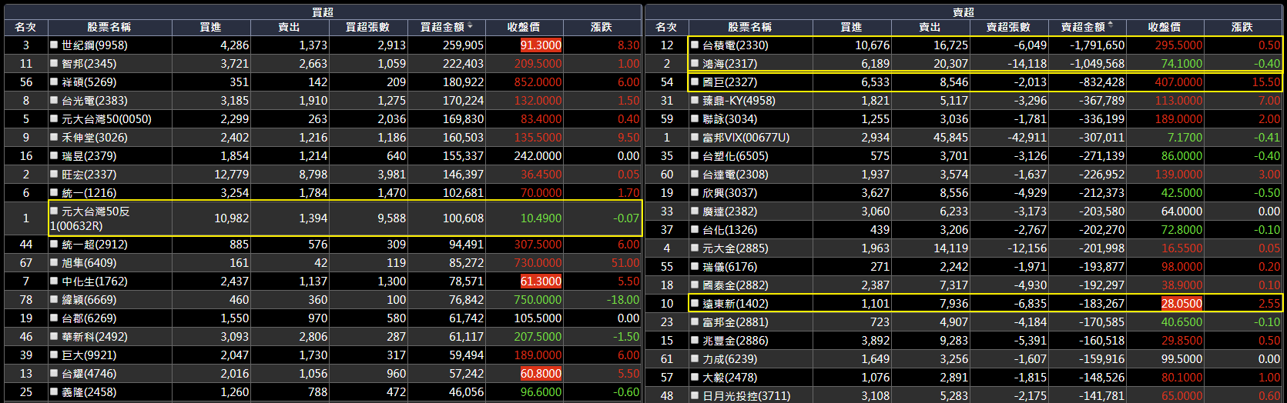Select stock name 元大金(2885)
Screen dimensions: 1287x403
(x=735, y=248)
